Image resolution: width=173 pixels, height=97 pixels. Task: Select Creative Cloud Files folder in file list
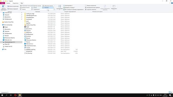coord(31,25)
